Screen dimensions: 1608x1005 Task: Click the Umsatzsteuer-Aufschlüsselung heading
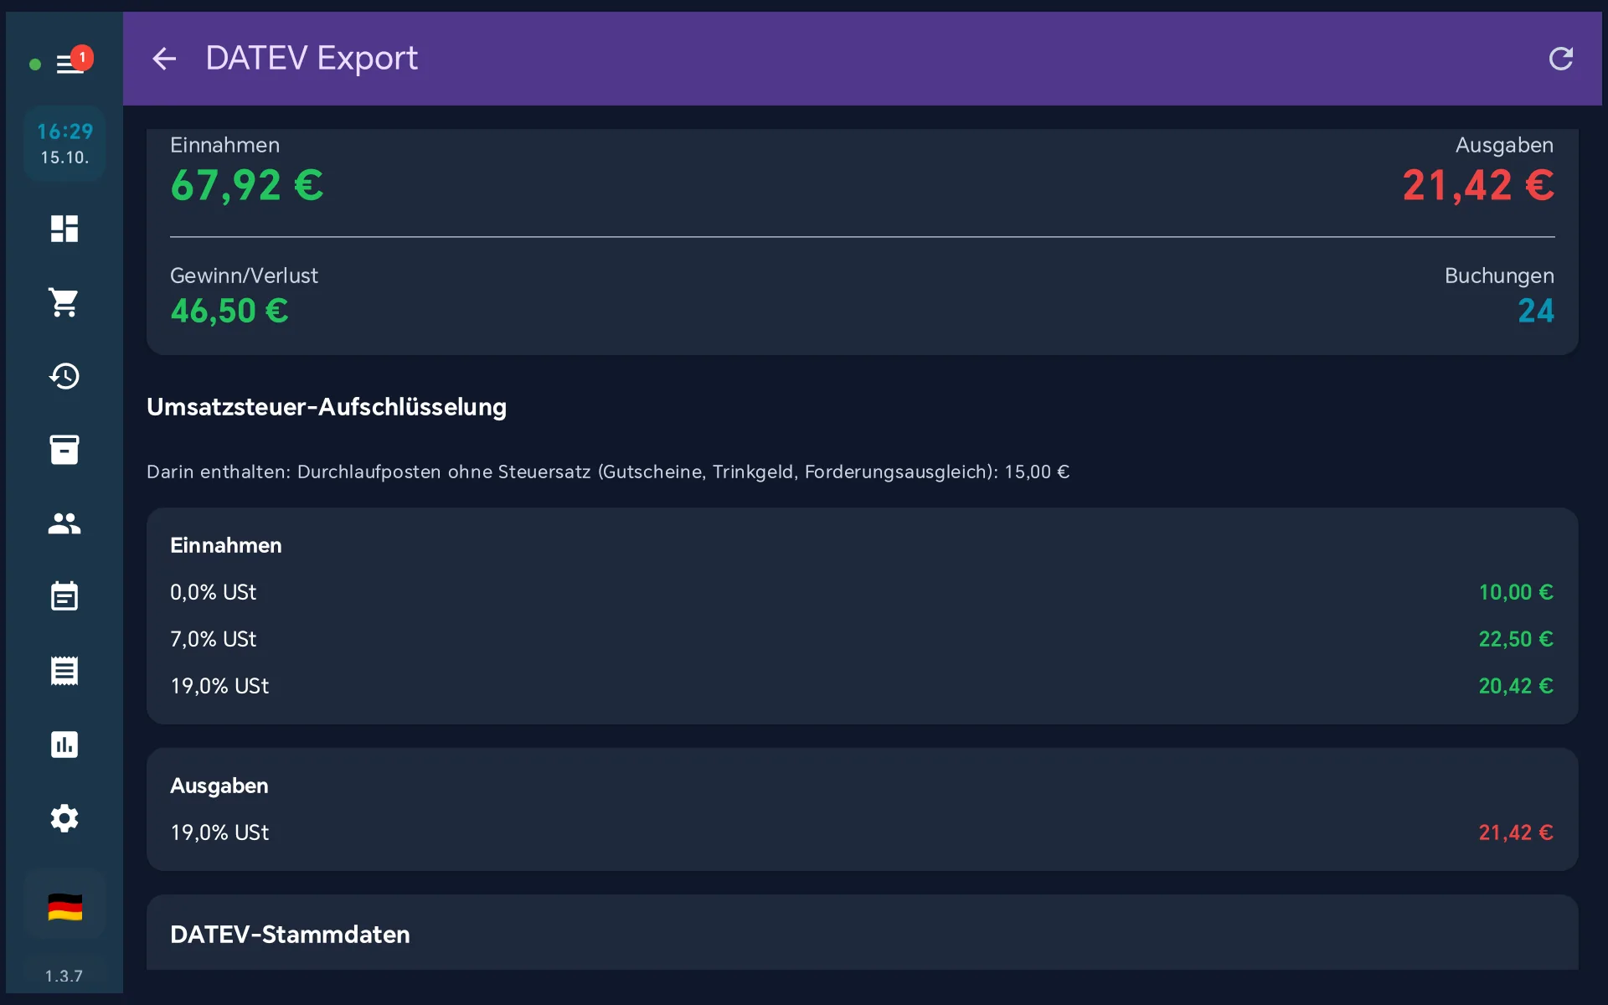click(x=327, y=407)
